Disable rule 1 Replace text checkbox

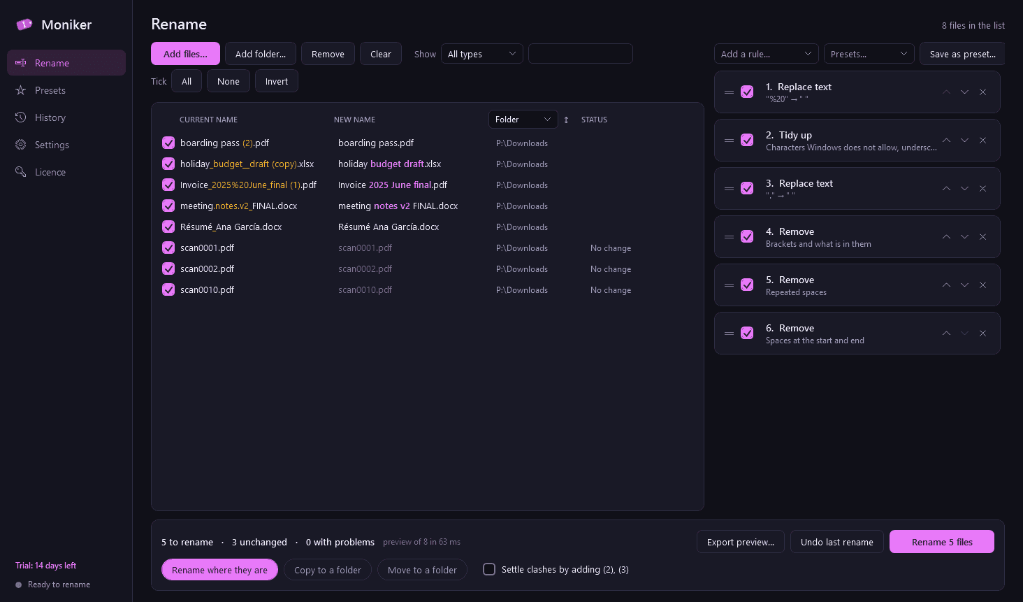(x=747, y=92)
